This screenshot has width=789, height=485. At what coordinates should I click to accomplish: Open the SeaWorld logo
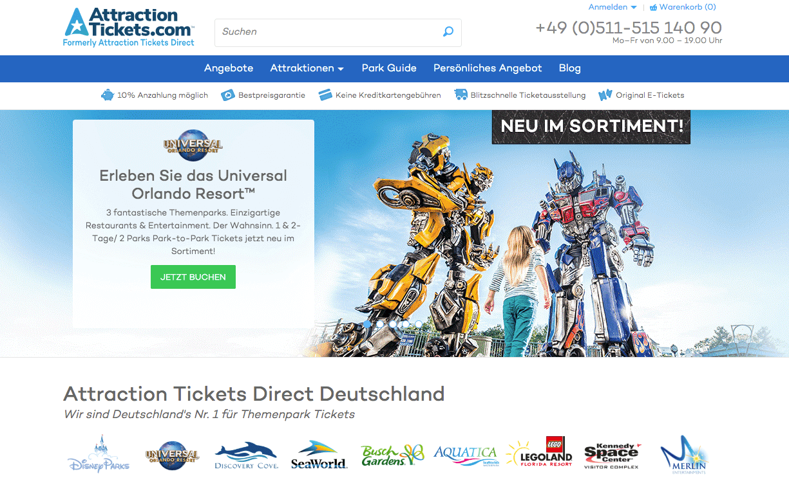click(x=319, y=455)
